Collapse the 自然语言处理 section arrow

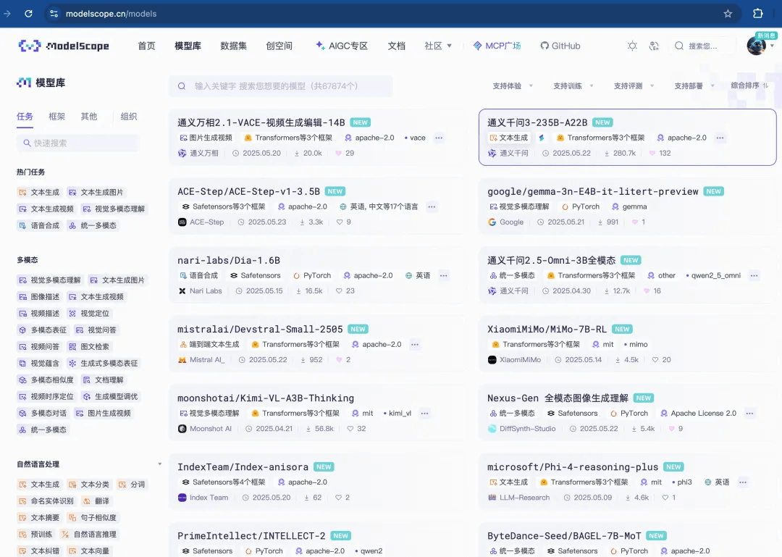click(x=159, y=464)
